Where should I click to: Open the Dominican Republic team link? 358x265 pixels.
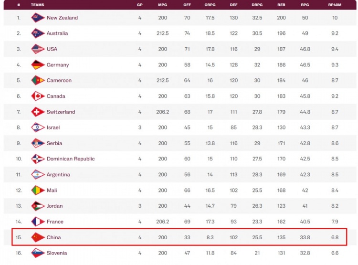click(x=71, y=159)
